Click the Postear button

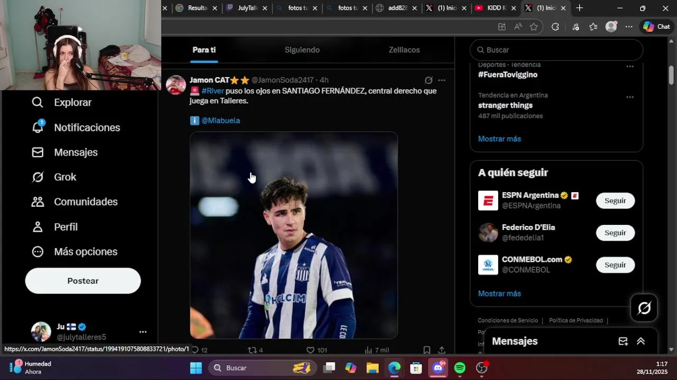click(x=83, y=281)
